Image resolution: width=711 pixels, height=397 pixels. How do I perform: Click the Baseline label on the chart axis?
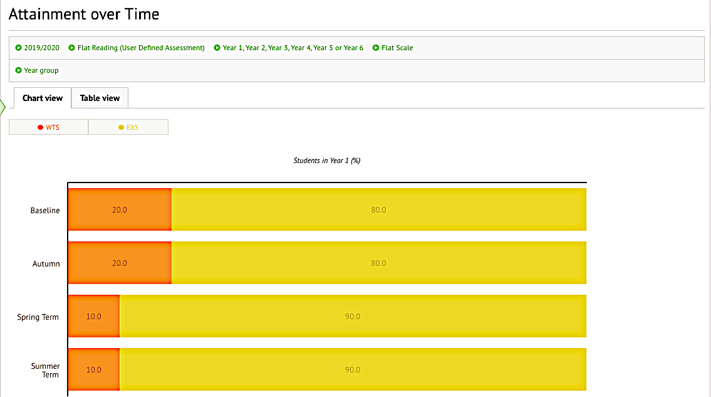click(x=44, y=209)
